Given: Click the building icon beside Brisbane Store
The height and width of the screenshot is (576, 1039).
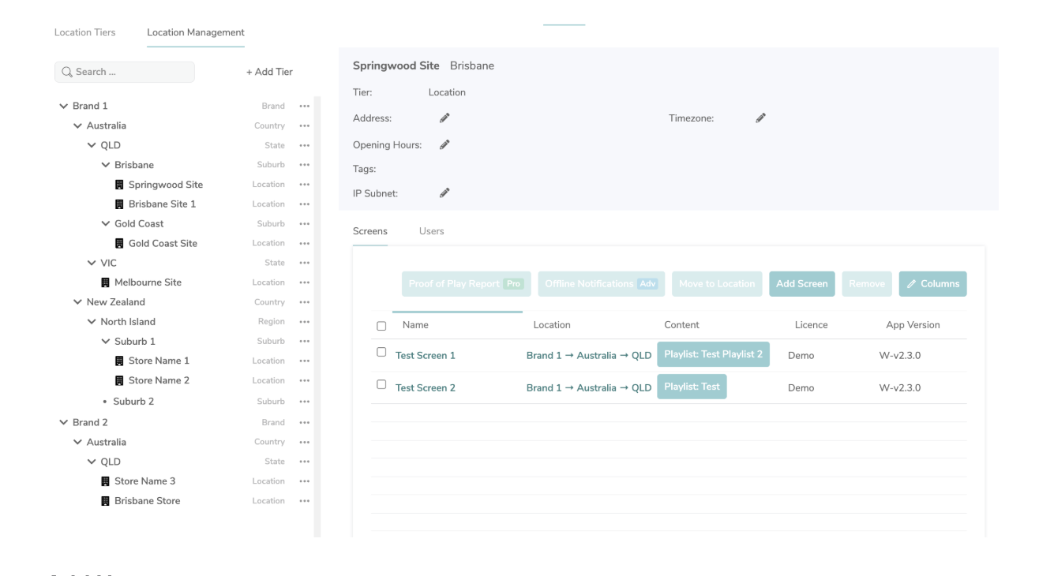Looking at the screenshot, I should point(106,501).
